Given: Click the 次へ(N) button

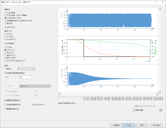Looking at the screenshot, I should pos(129,125).
